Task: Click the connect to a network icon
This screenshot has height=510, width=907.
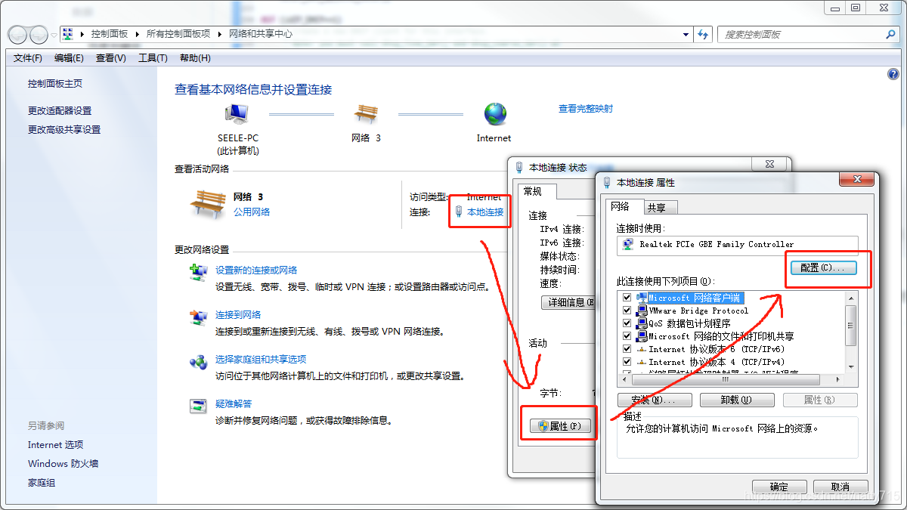Action: pos(198,317)
